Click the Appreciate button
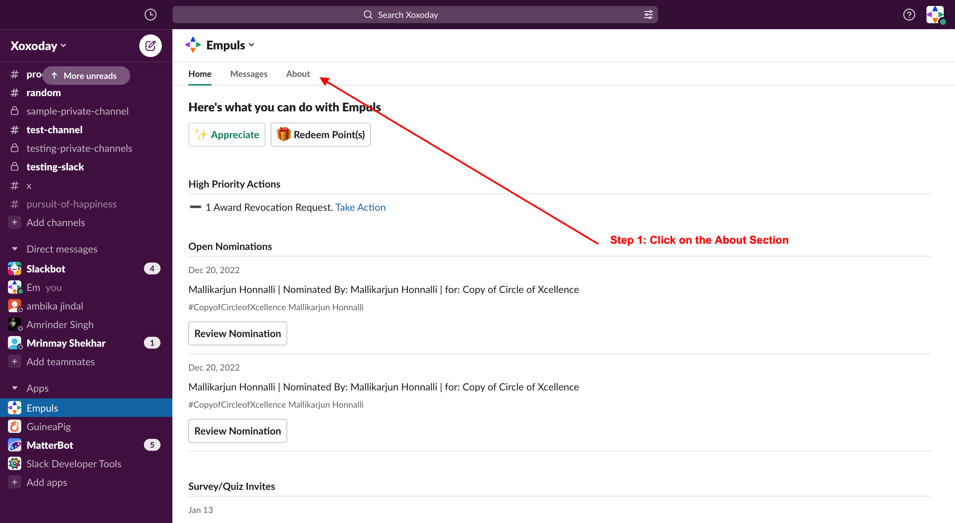This screenshot has height=523, width=955. pyautogui.click(x=226, y=135)
